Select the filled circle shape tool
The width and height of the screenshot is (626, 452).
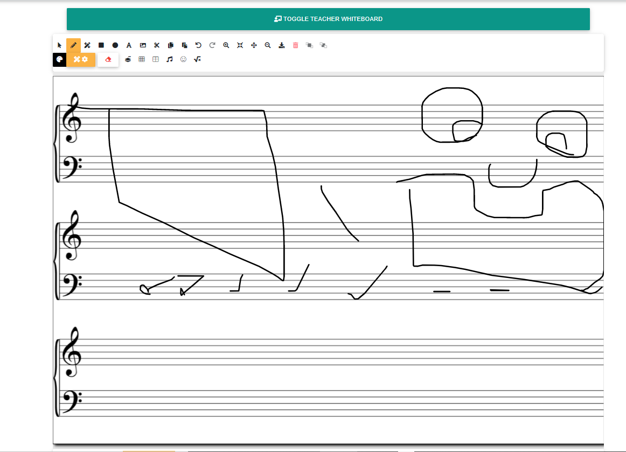(115, 45)
